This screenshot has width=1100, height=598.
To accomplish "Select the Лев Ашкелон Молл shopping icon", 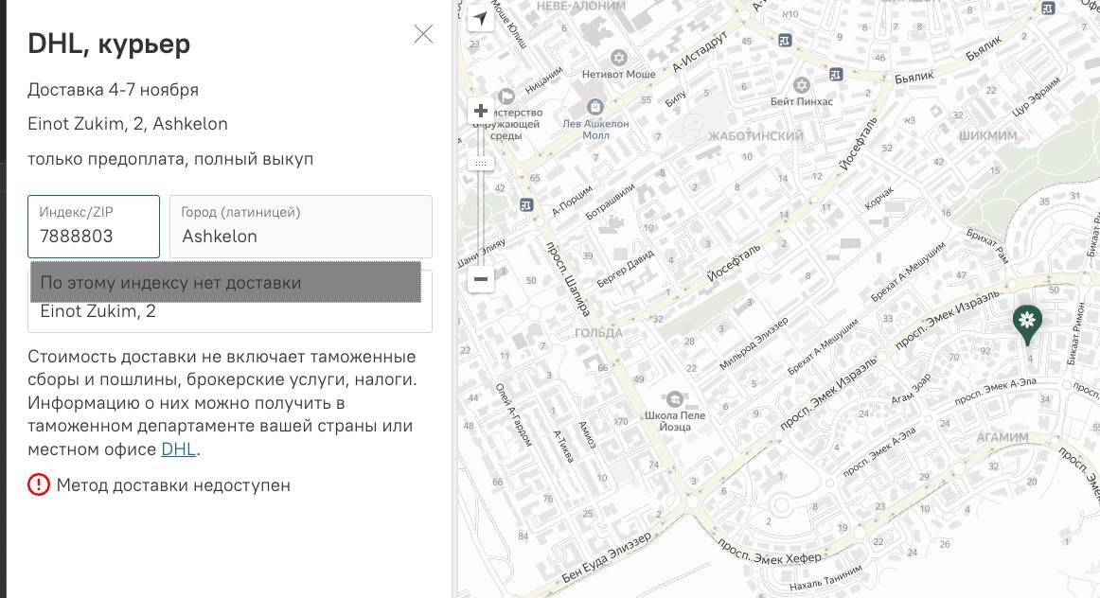I will [x=594, y=107].
